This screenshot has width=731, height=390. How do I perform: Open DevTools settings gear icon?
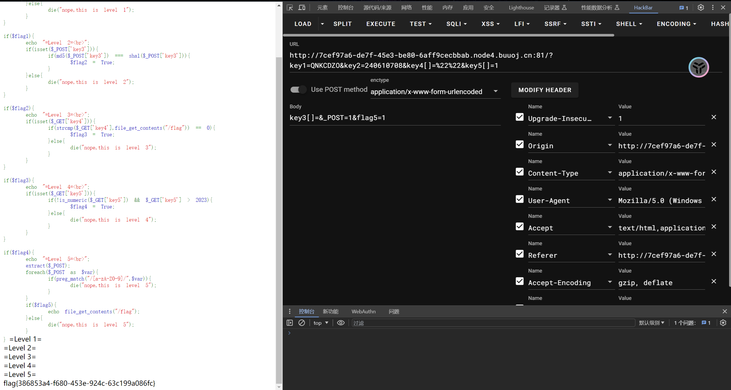(x=700, y=7)
